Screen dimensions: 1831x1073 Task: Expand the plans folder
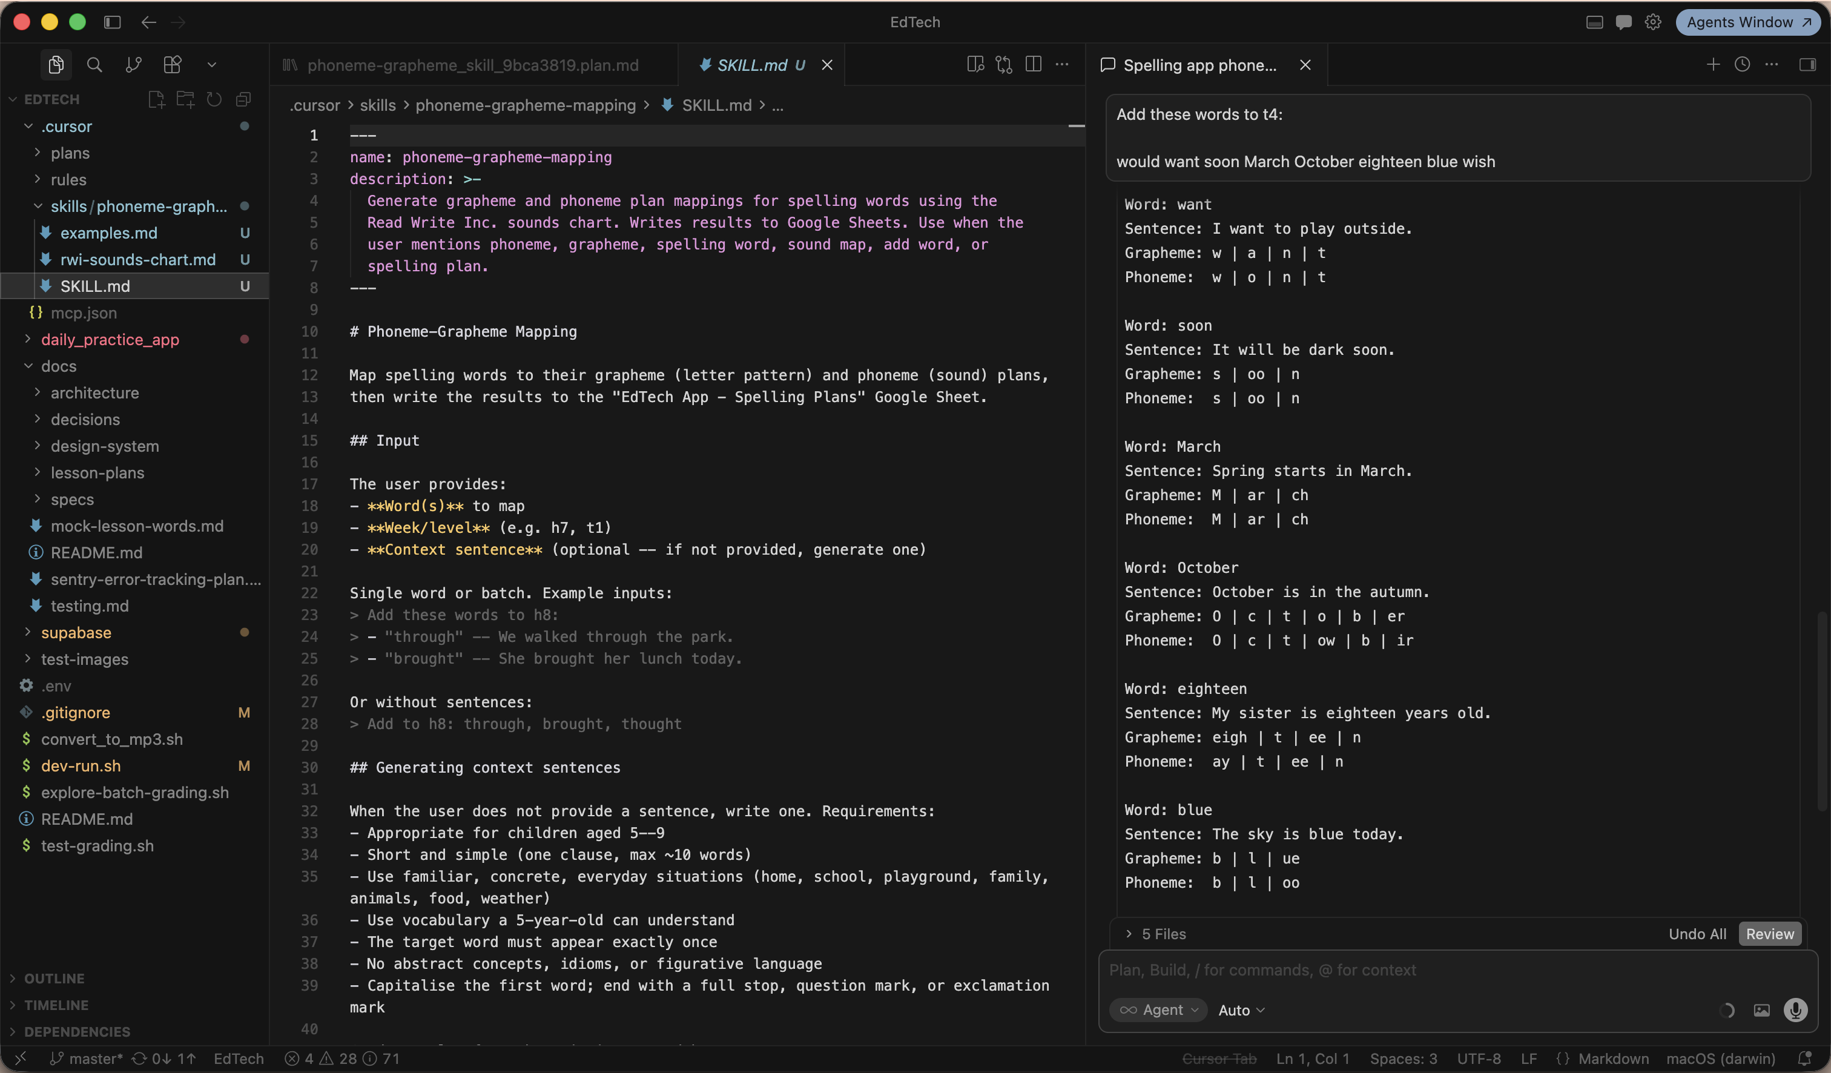tap(134, 153)
